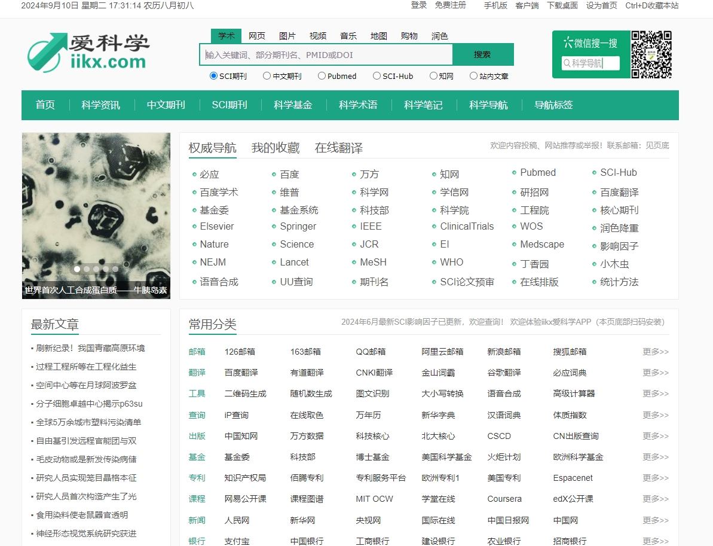Expand 更多>> in the 专利 row
This screenshot has height=546, width=713.
[656, 478]
